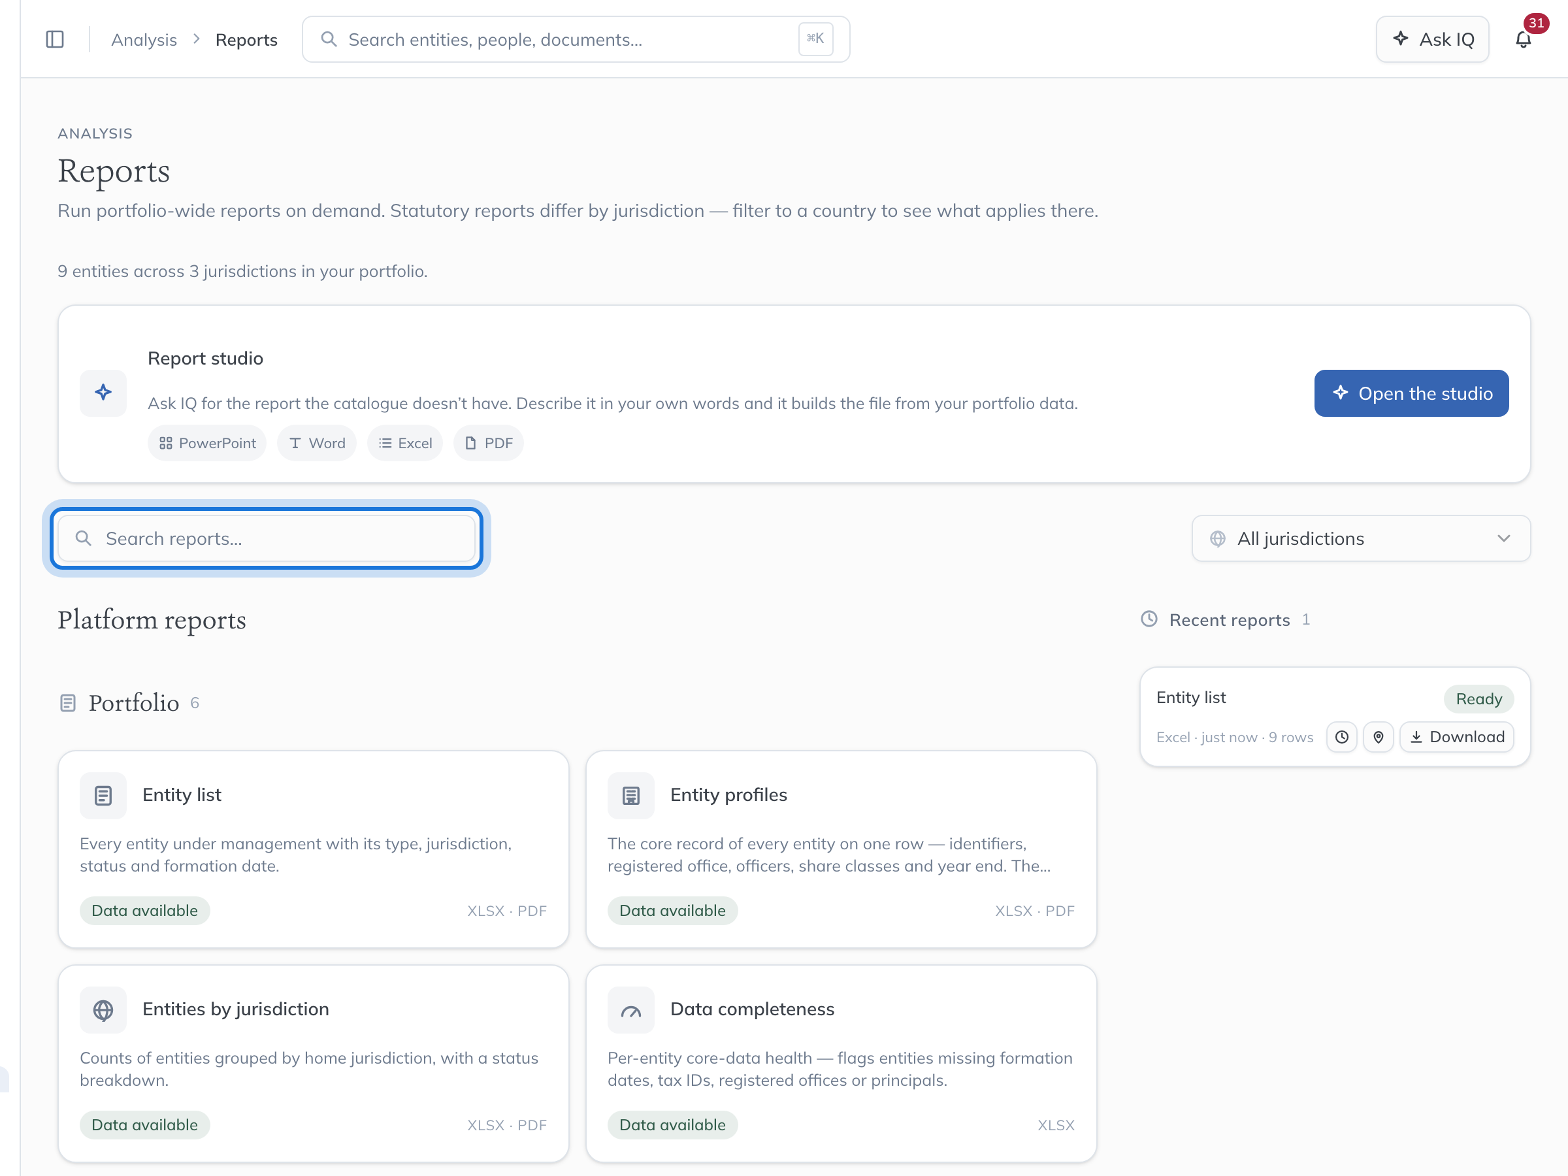
Task: Click the Data completeness gauge icon
Action: click(x=630, y=1009)
